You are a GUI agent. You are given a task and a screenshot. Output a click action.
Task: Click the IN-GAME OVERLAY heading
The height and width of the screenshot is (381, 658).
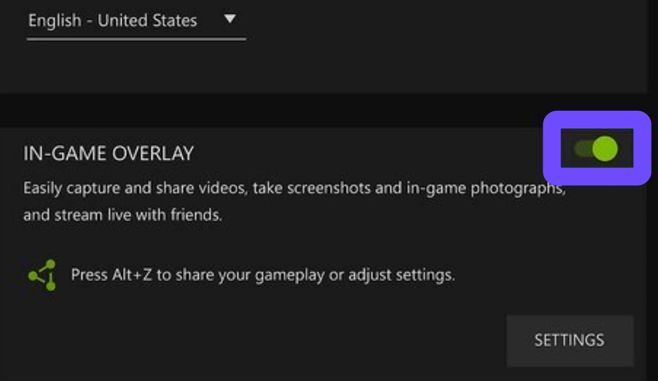108,153
